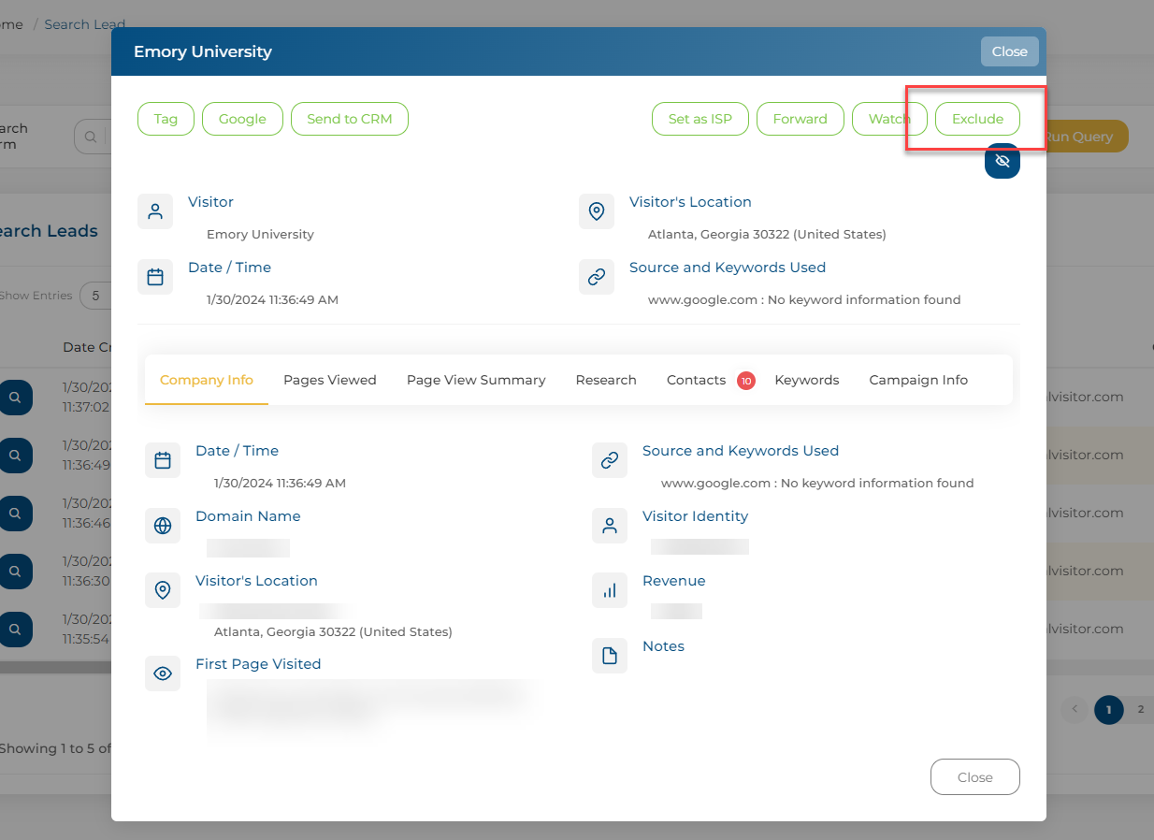Click the link icon in the Company Info panel
The image size is (1154, 840).
pos(610,460)
